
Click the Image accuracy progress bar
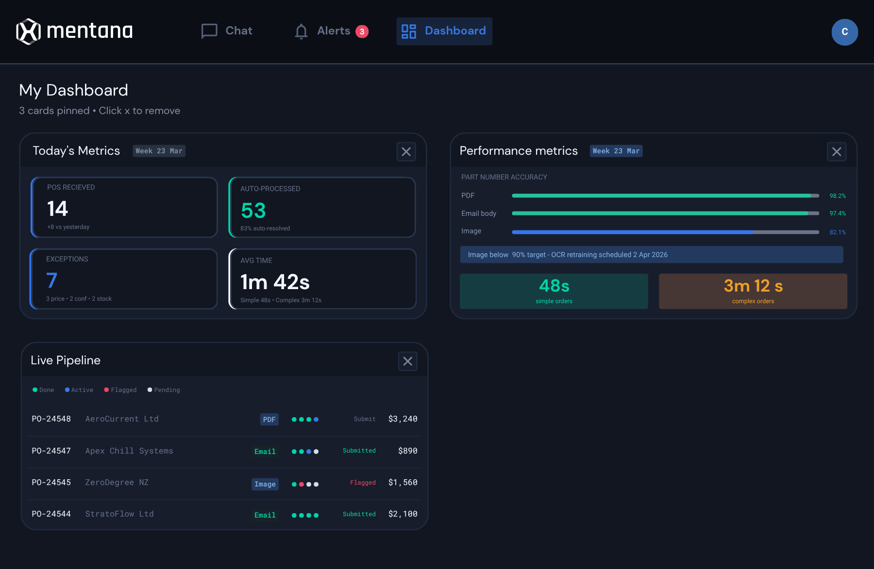(666, 232)
